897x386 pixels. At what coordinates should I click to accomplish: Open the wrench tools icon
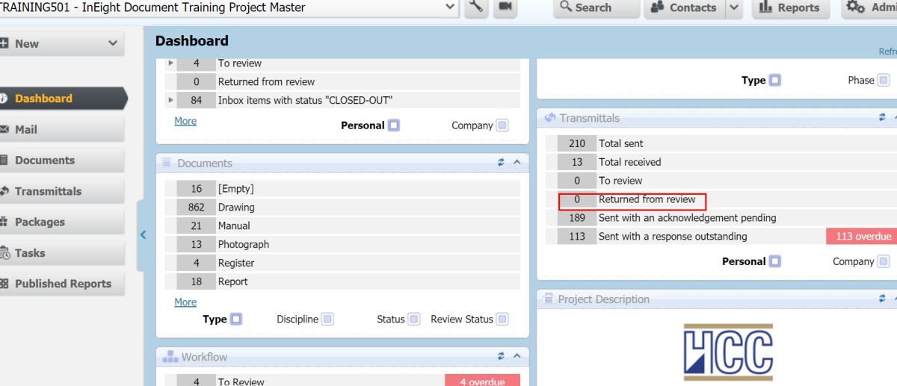pos(475,7)
